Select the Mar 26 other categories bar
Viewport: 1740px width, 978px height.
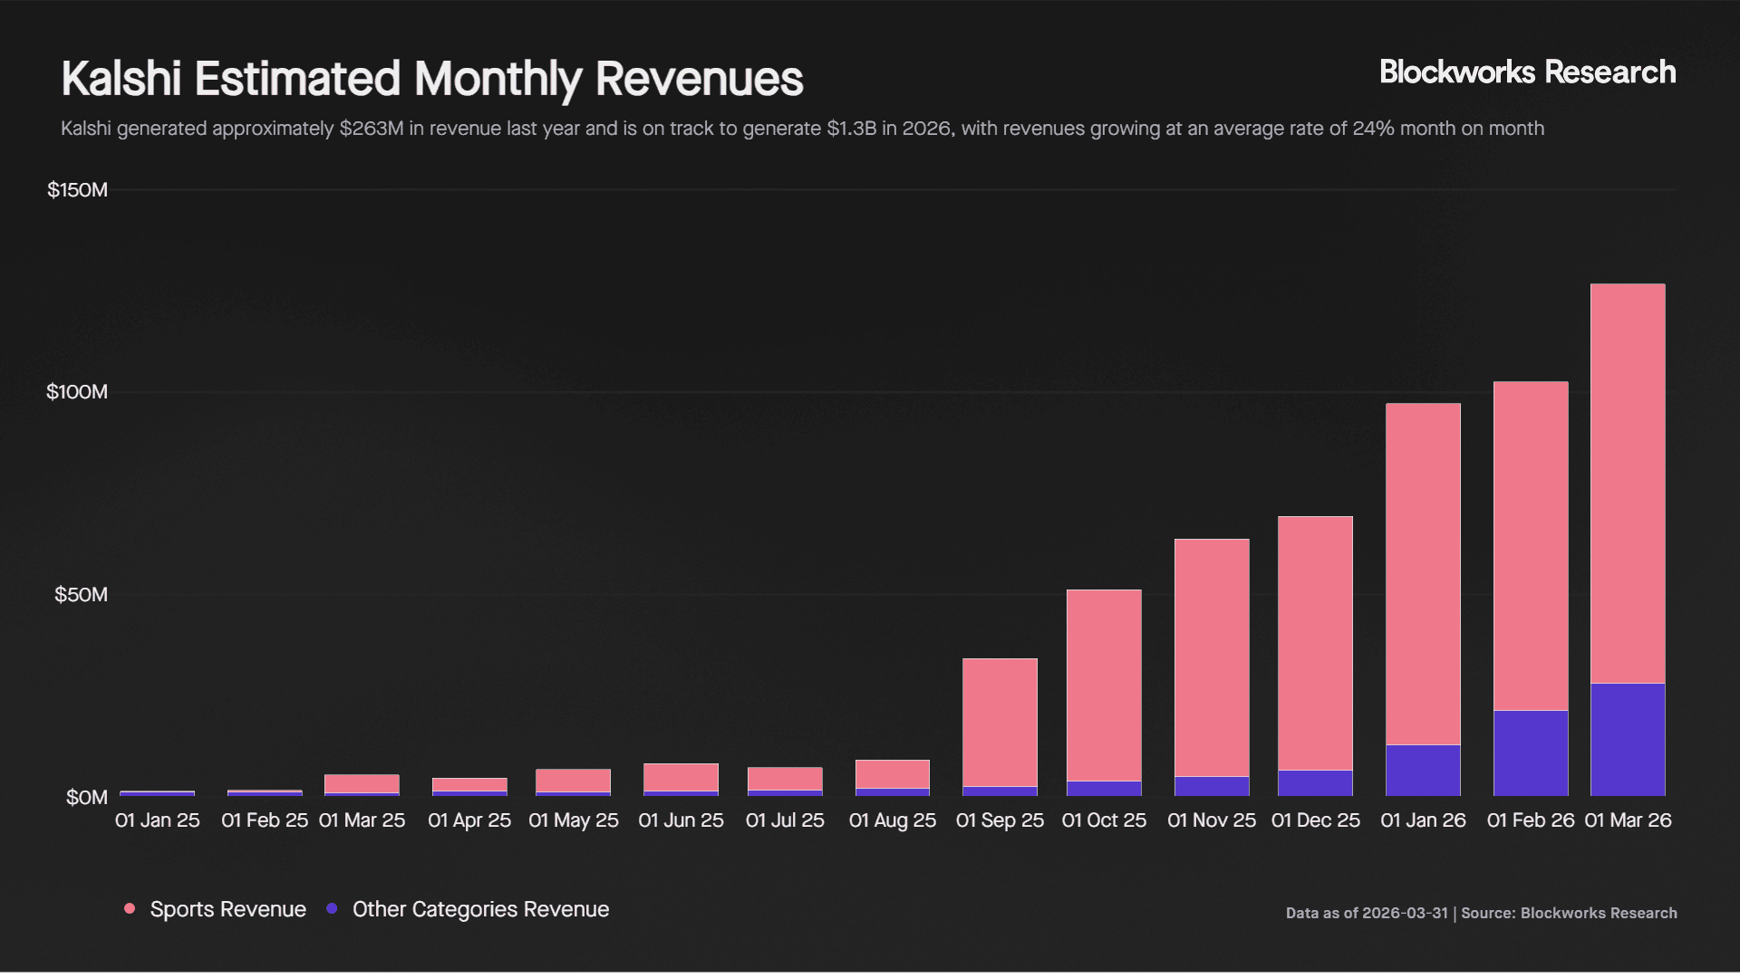point(1628,739)
